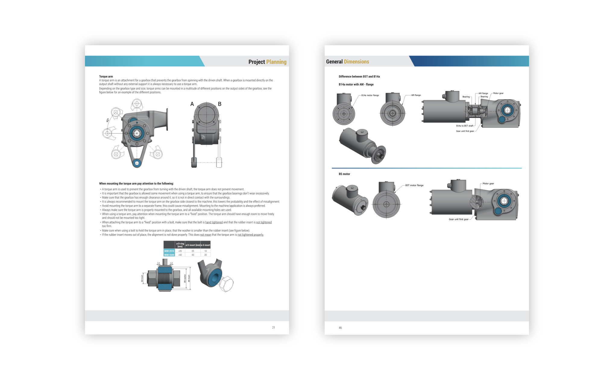Click the motor front-view drawing with the "AM flange" callout
The image size is (614, 380).
point(393,109)
